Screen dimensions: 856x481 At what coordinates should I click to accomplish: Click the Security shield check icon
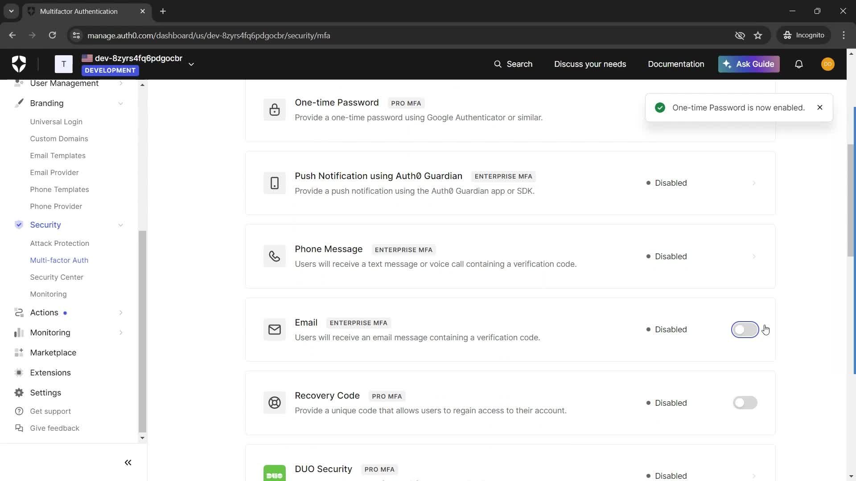pos(19,224)
